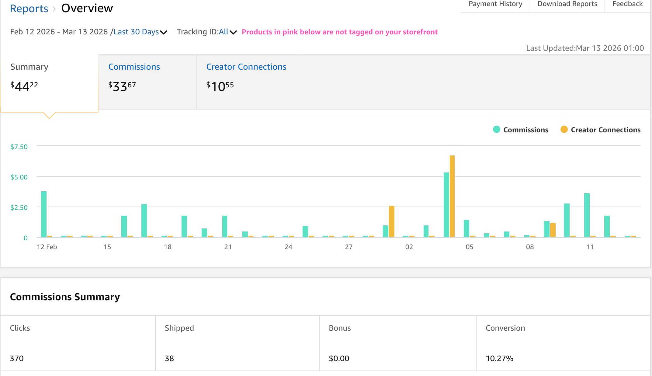Click the green bar for 12 Feb
652x376 pixels.
[44, 214]
